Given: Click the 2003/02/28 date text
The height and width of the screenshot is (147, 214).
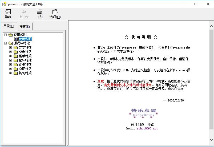Looking at the screenshot, I should (176, 100).
